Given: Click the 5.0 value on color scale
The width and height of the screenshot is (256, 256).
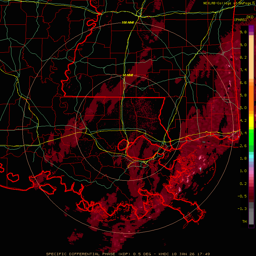Looking at the screenshot, I should (243, 108).
